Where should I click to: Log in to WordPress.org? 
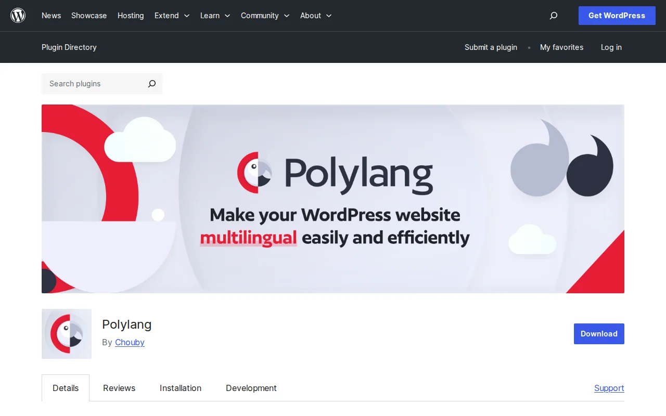pyautogui.click(x=611, y=47)
